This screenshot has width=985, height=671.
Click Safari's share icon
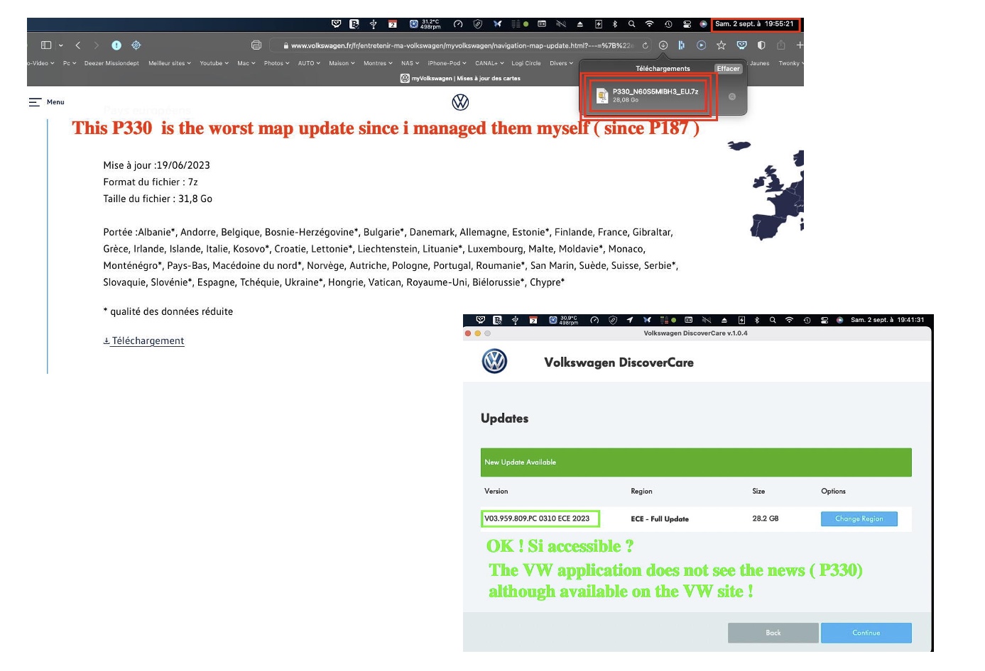[780, 45]
